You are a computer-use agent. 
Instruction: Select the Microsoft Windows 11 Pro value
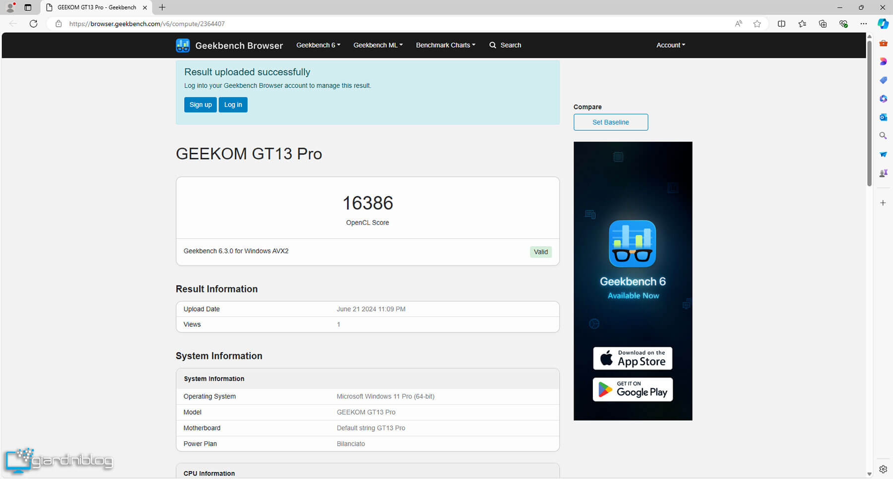pyautogui.click(x=385, y=396)
